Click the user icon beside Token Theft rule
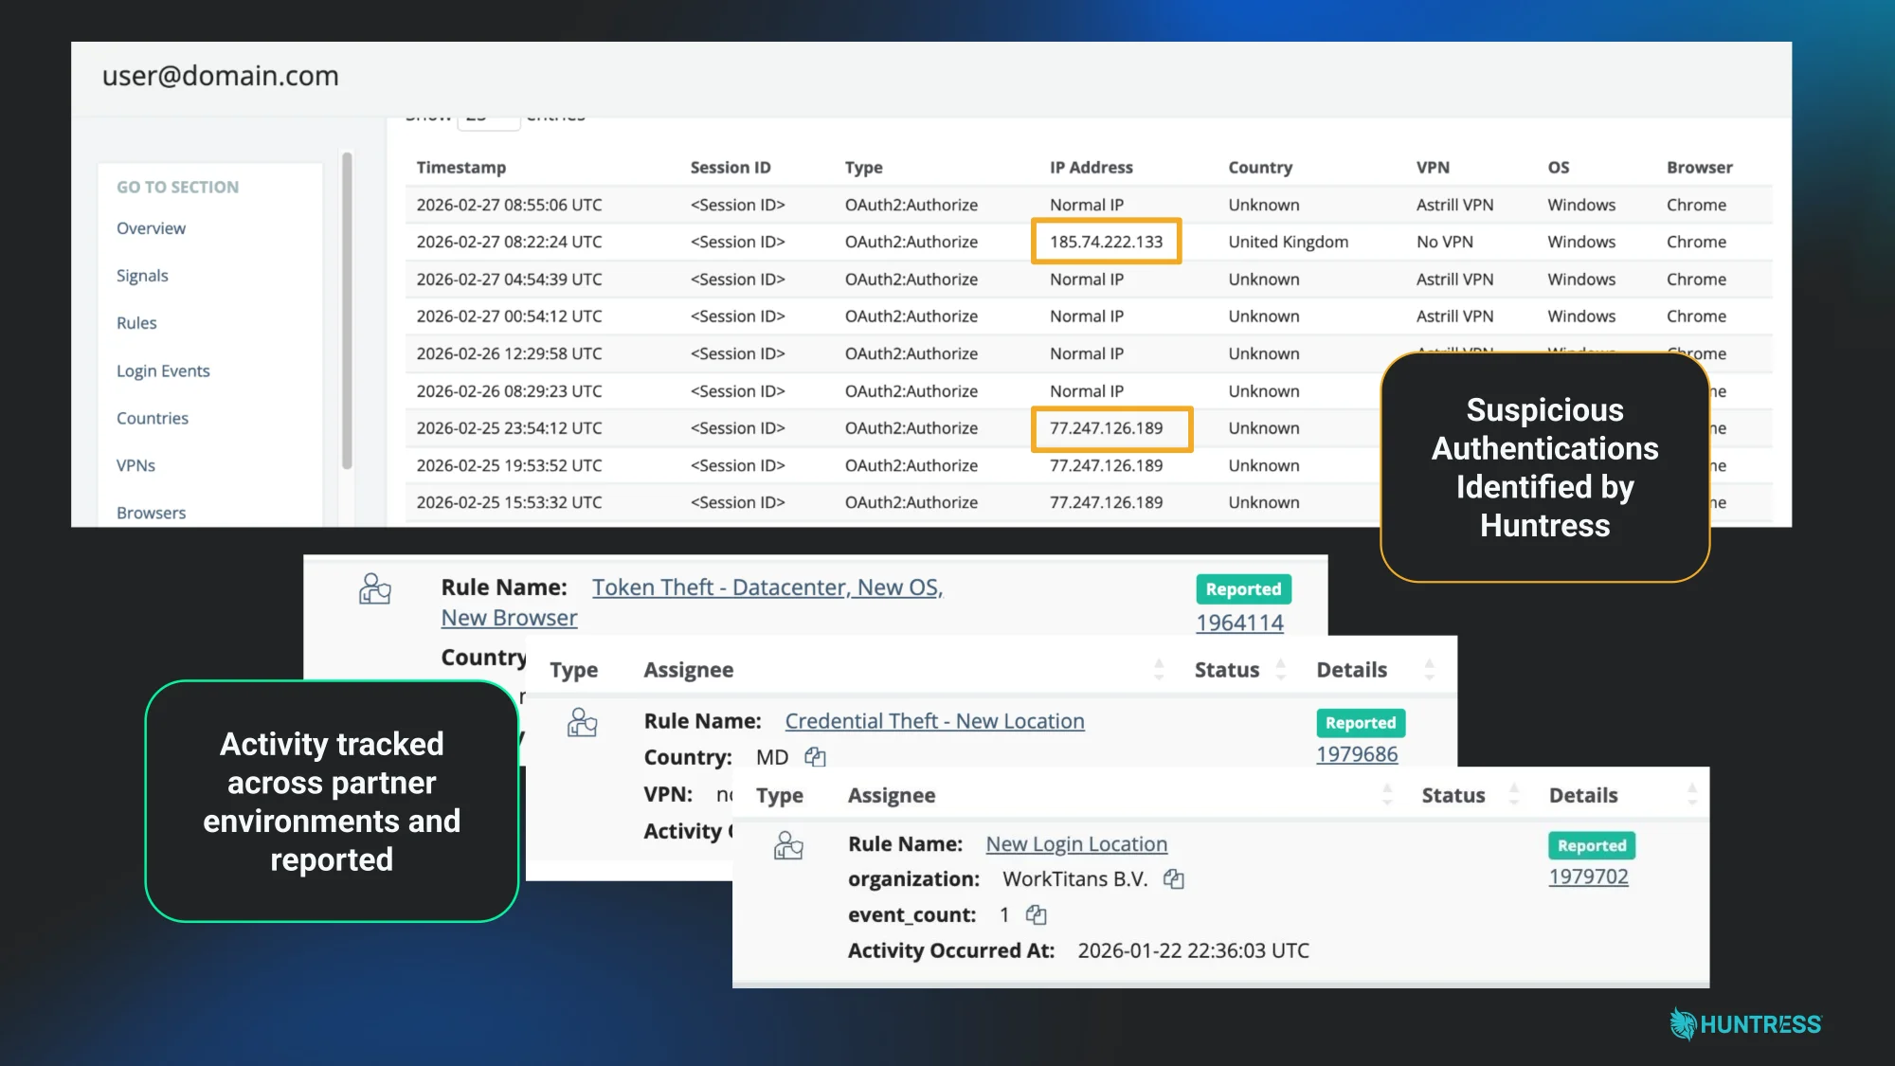 click(375, 588)
